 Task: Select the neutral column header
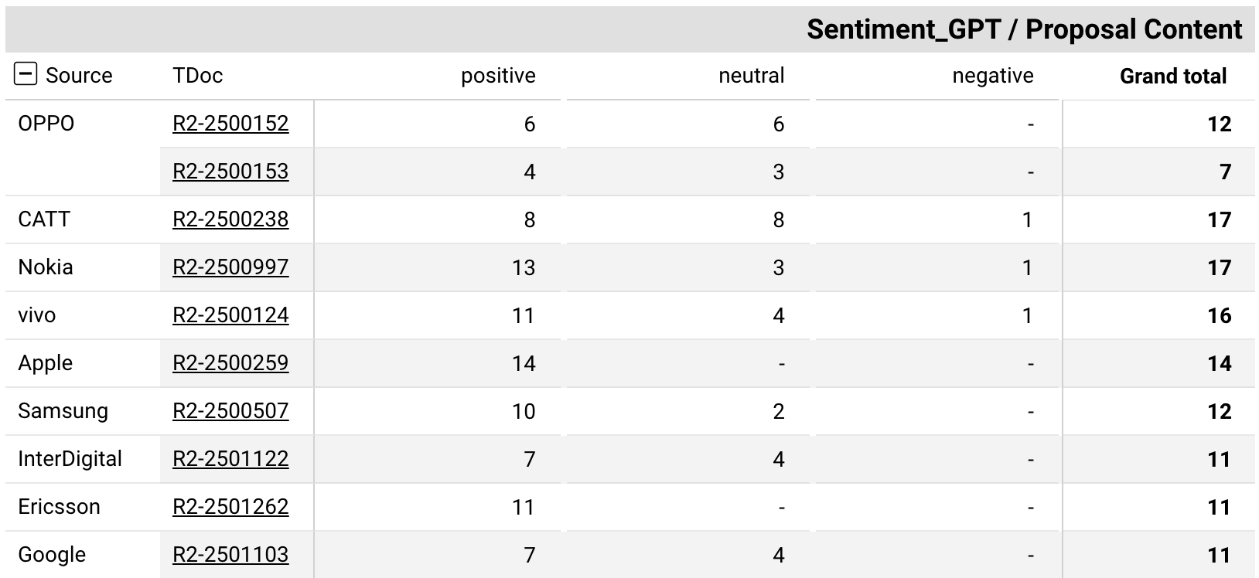pos(751,76)
